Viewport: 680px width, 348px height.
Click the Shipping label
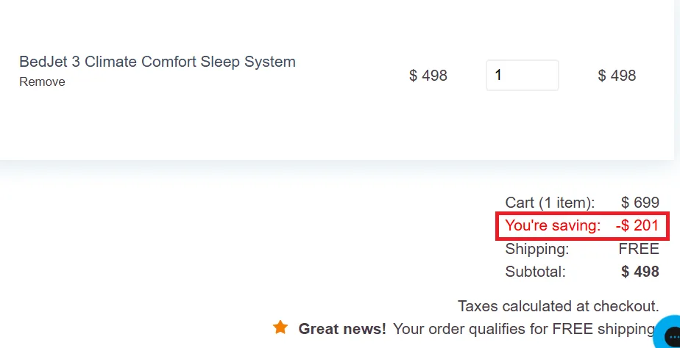(x=537, y=249)
